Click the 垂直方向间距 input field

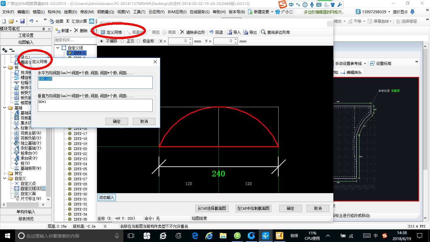coord(95,106)
